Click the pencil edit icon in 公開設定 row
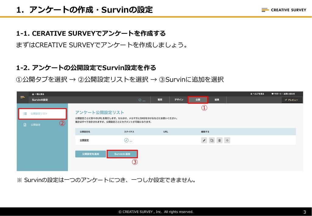Screen dimensions: 312x216 pyautogui.click(x=204, y=140)
